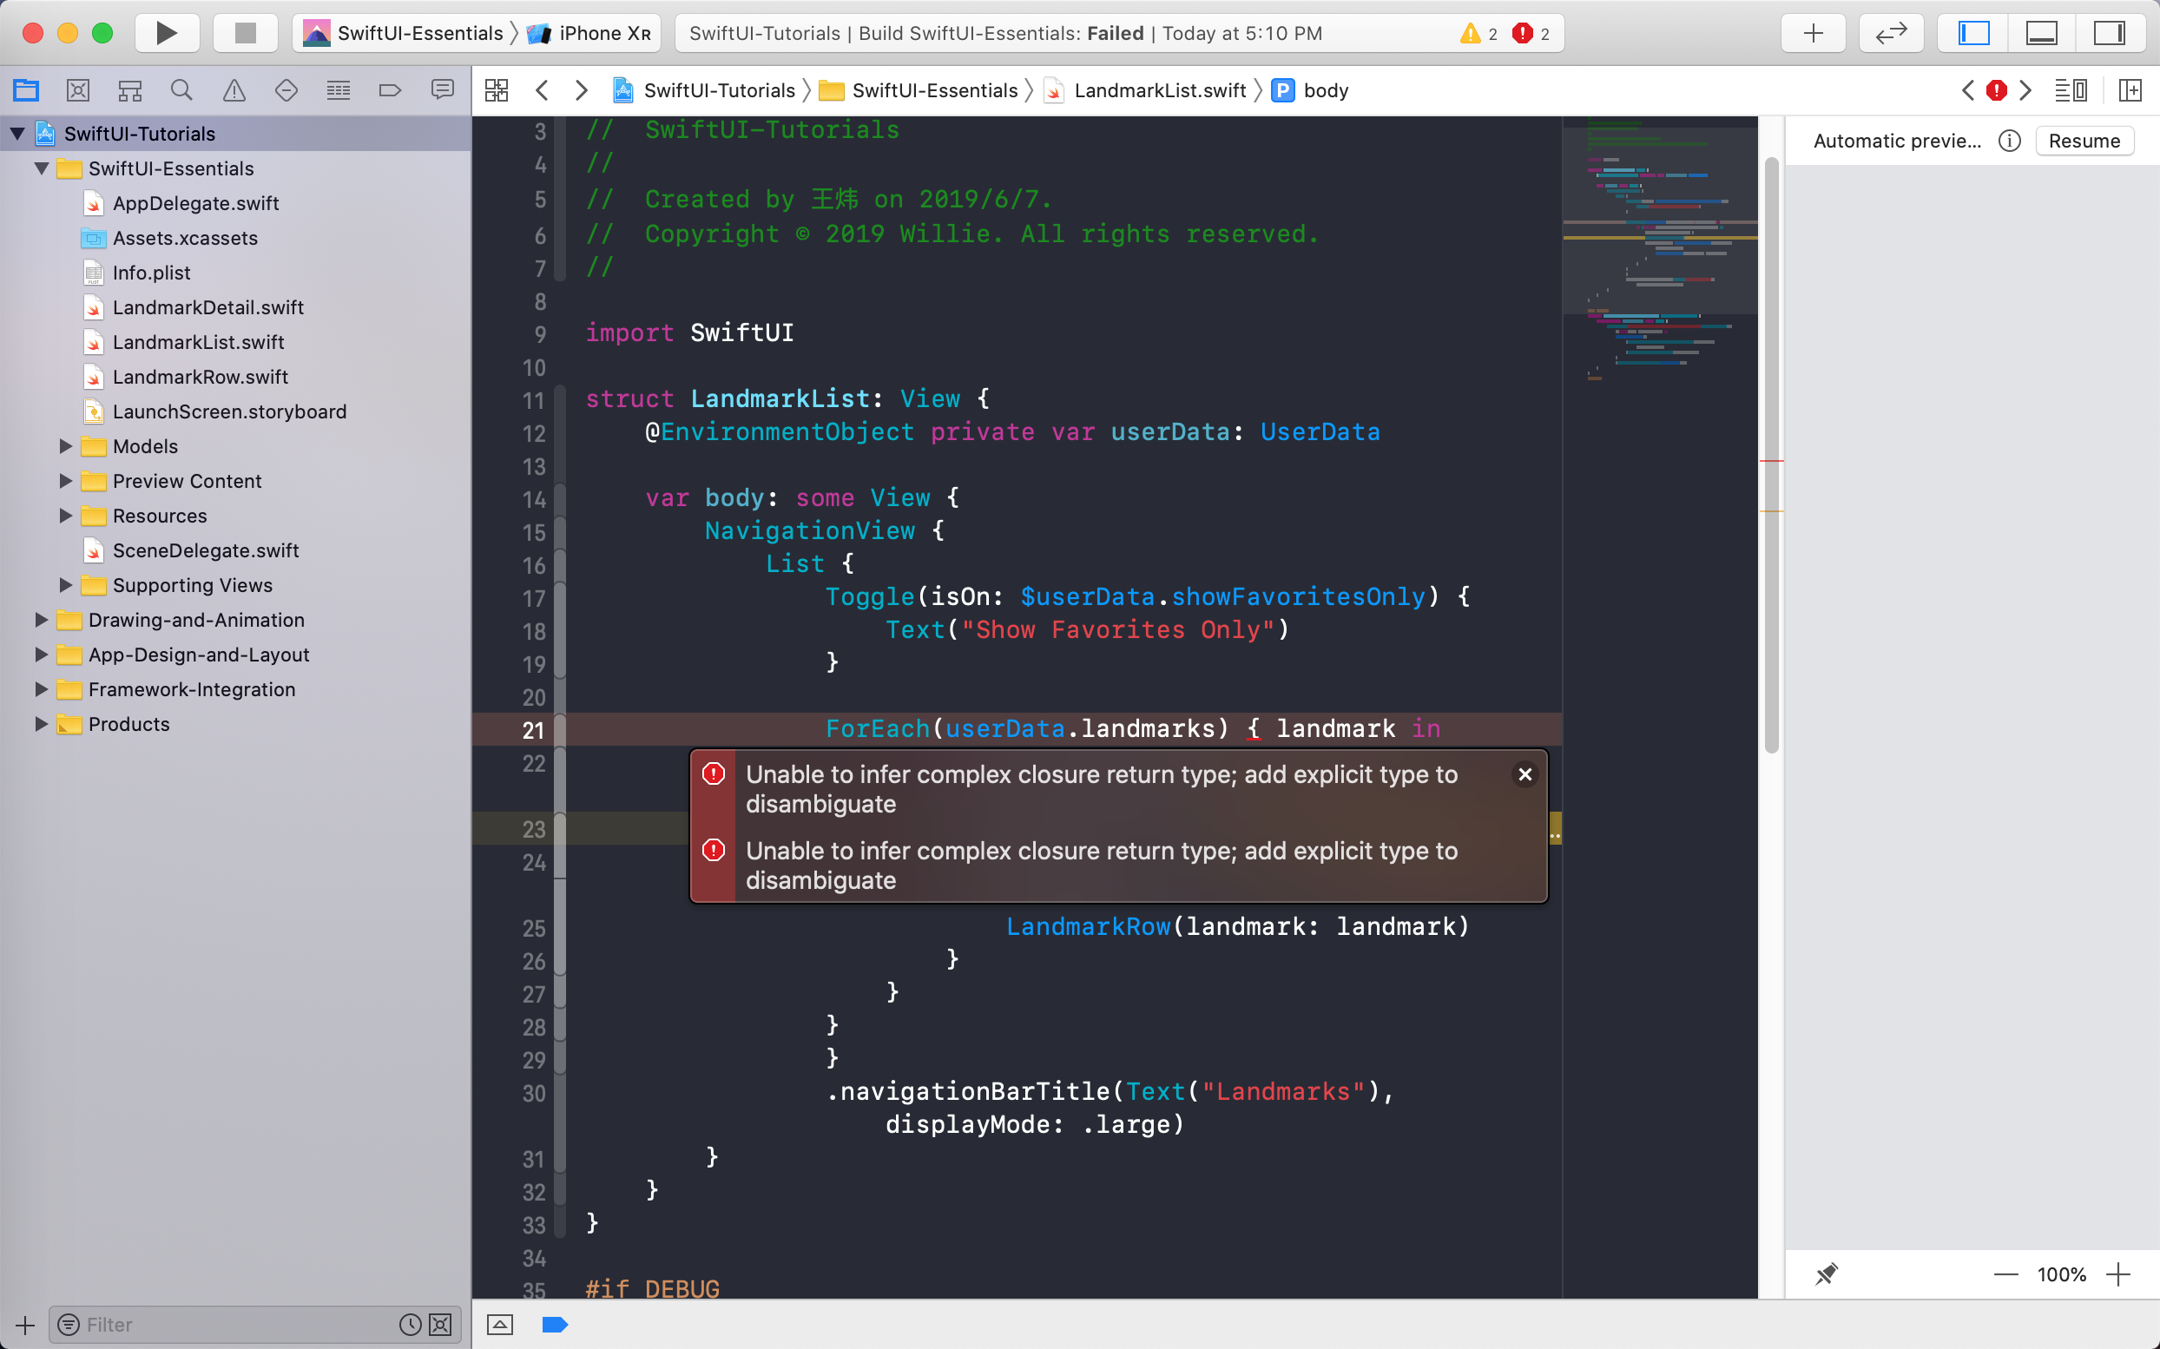Resume the automatic preview
The width and height of the screenshot is (2160, 1349).
(2084, 141)
